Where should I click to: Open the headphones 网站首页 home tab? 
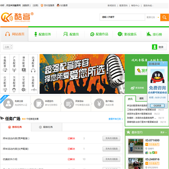point(15,34)
